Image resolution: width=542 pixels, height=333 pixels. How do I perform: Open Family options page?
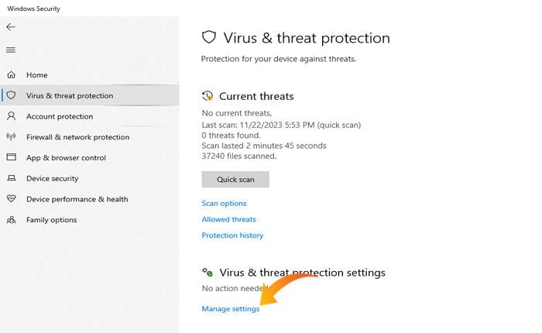pos(51,220)
